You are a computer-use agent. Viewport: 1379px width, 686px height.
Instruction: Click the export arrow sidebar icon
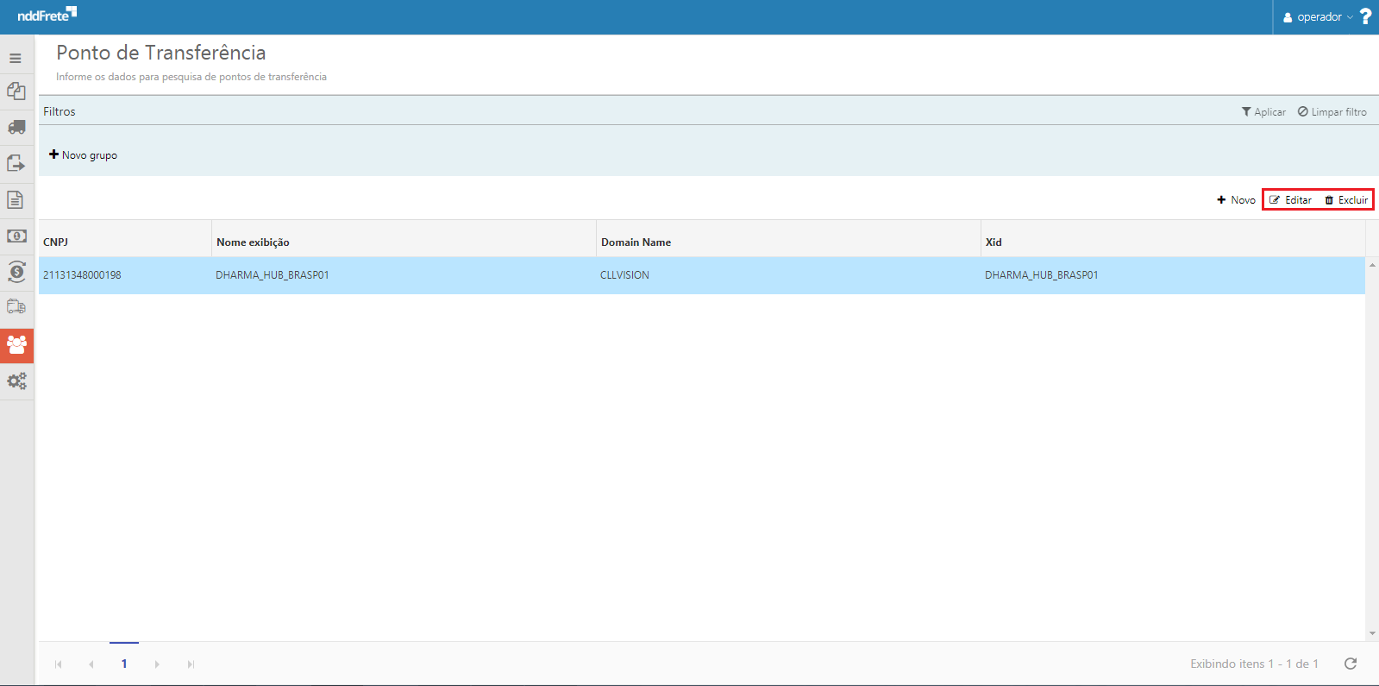click(x=16, y=164)
